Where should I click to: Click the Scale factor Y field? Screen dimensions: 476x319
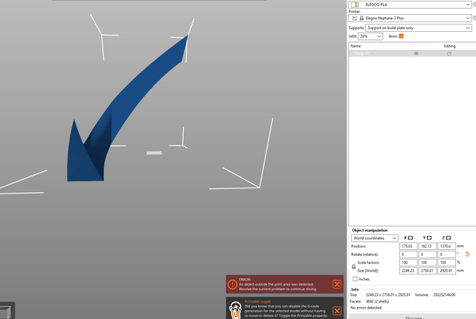(x=428, y=263)
